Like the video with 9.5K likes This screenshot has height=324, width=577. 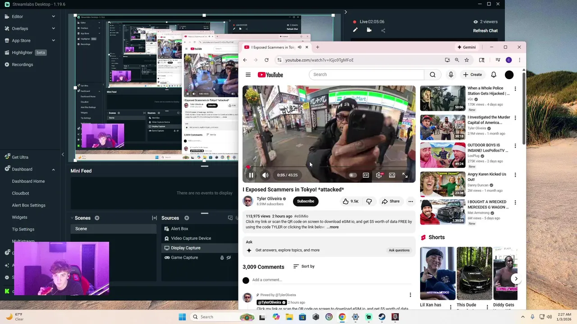coord(351,201)
